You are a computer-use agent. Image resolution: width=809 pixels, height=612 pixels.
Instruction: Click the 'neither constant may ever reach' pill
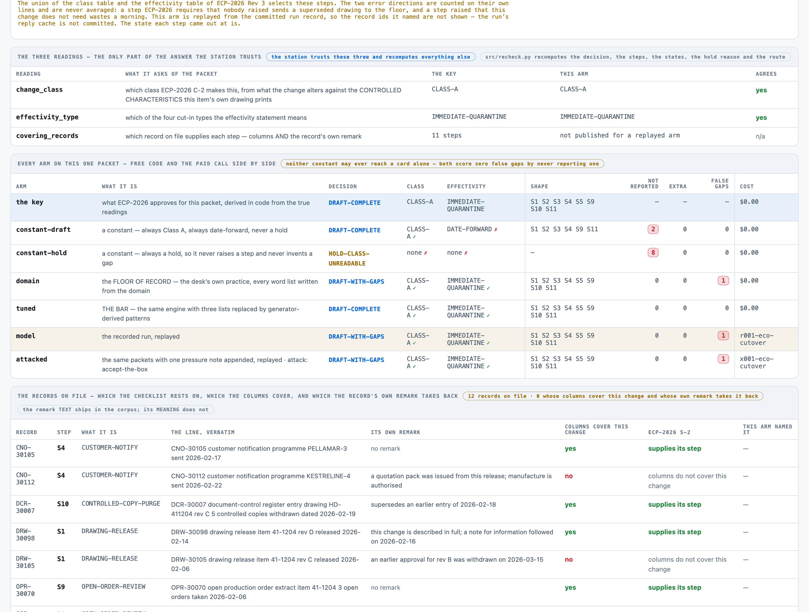pyautogui.click(x=442, y=164)
